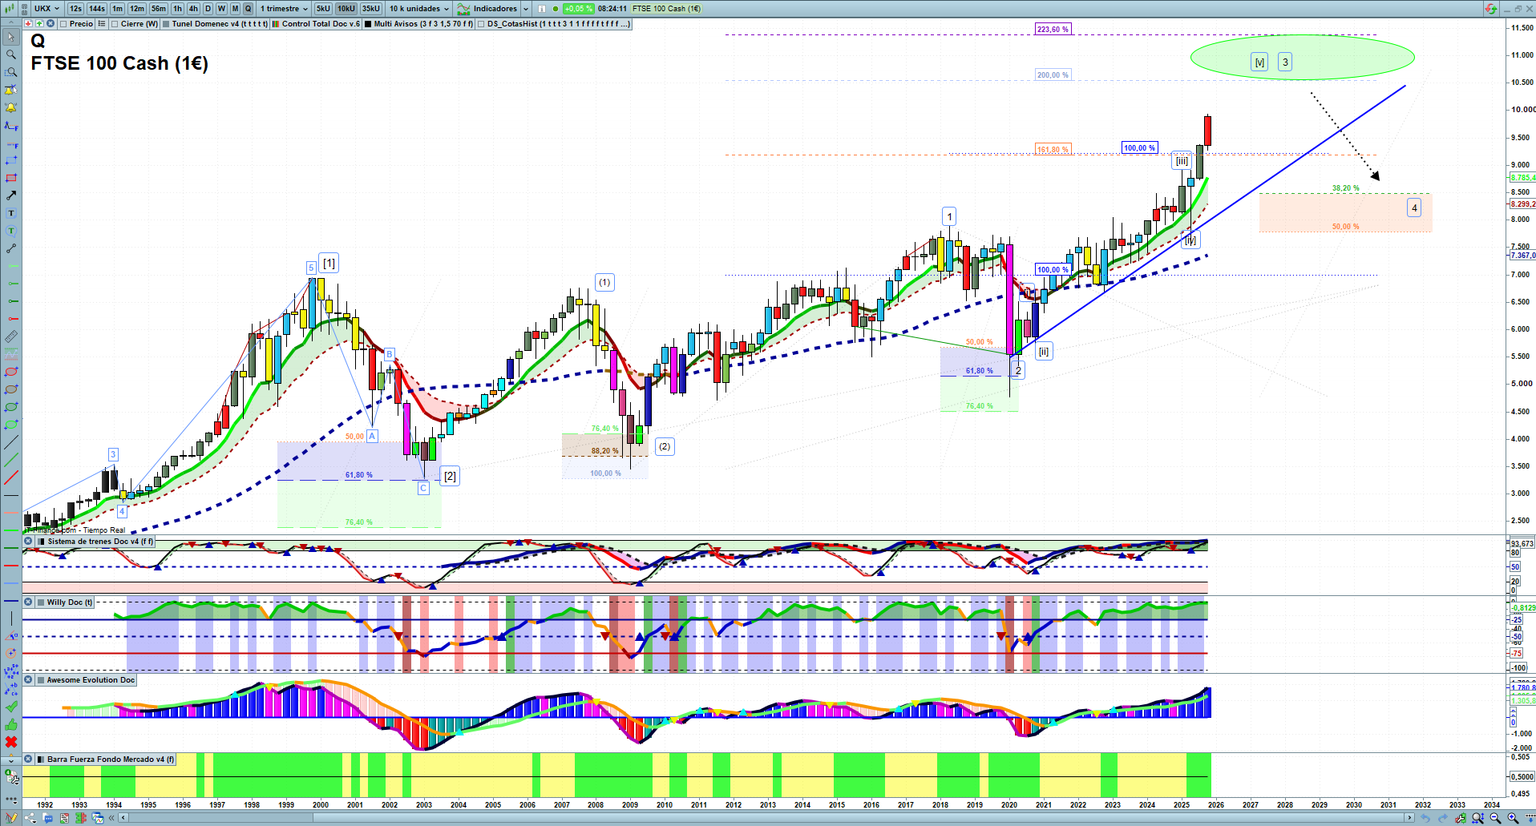1536x826 pixels.
Task: Open the Precio settings list icon
Action: tap(102, 24)
